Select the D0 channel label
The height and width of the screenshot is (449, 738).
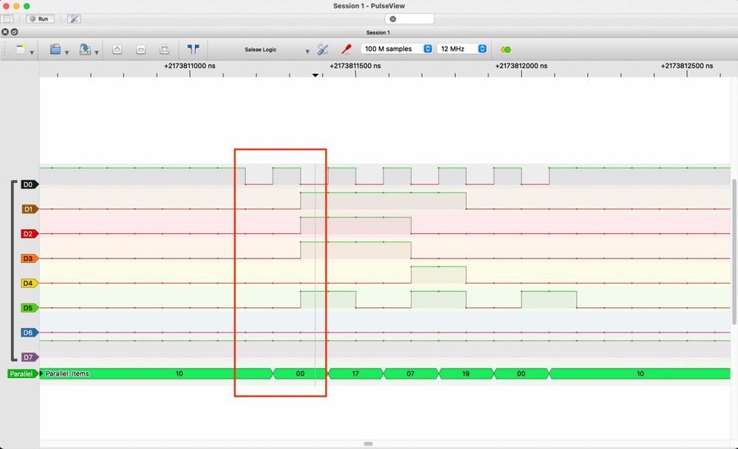tap(30, 185)
